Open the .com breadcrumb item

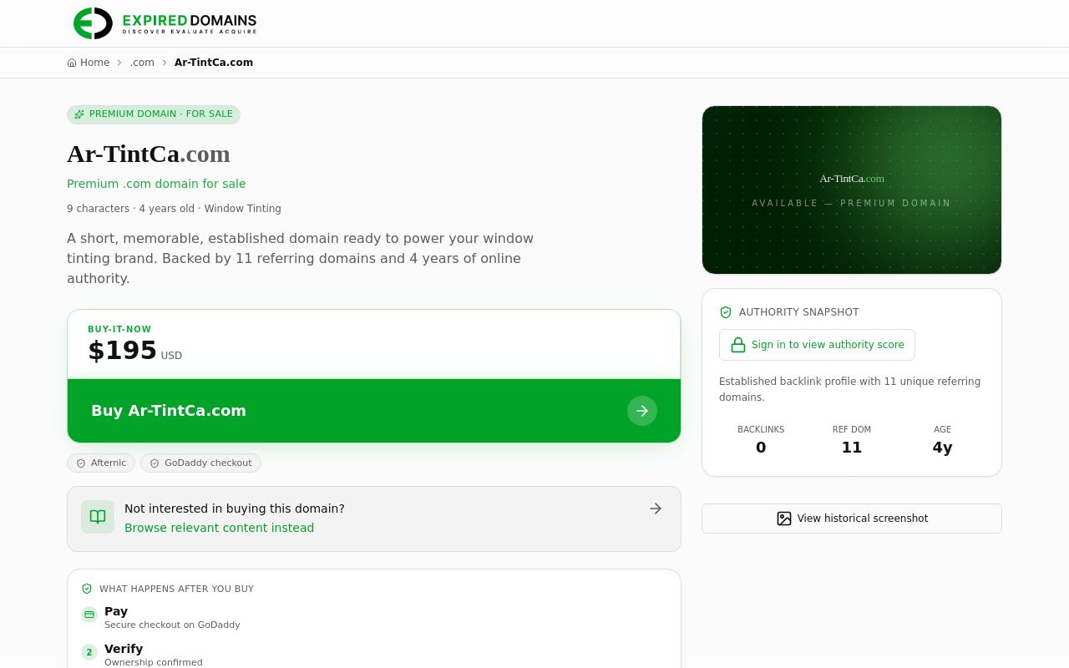click(x=142, y=63)
